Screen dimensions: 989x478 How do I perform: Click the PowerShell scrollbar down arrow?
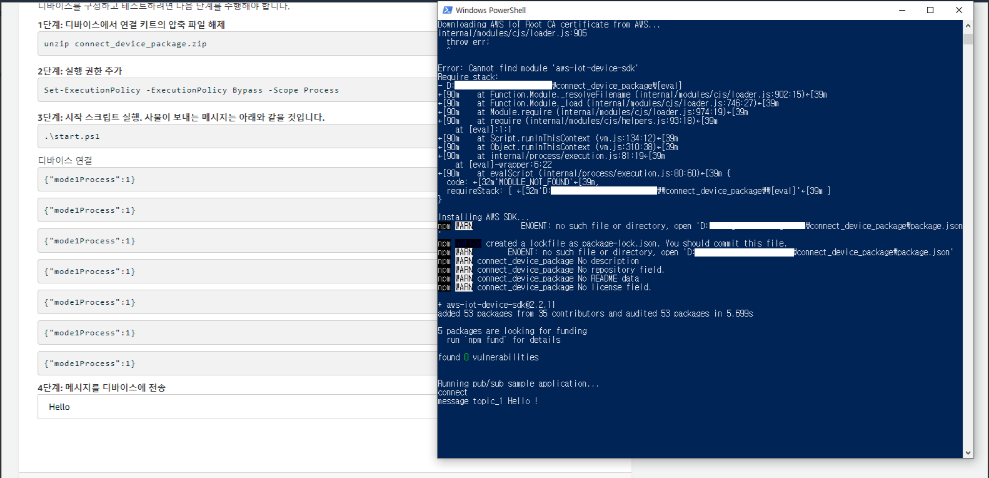[x=968, y=453]
